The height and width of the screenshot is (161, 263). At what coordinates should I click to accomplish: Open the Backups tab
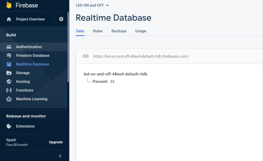pyautogui.click(x=119, y=31)
